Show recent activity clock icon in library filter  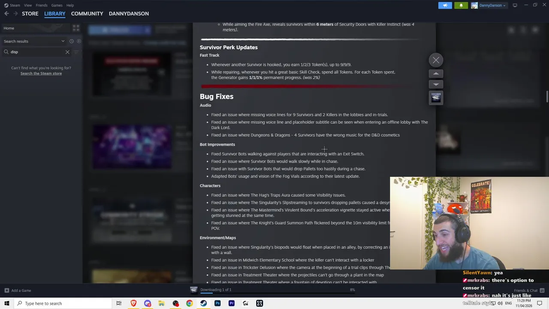(72, 41)
